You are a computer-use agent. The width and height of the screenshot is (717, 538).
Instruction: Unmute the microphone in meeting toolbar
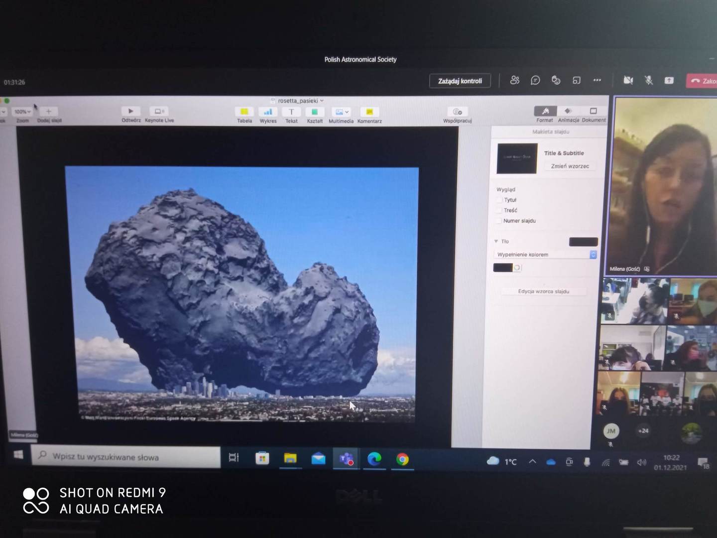tap(648, 80)
